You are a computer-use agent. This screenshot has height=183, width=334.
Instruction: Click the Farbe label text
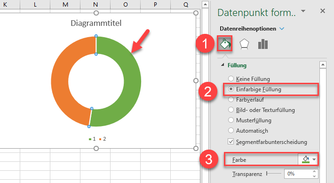pos(239,160)
